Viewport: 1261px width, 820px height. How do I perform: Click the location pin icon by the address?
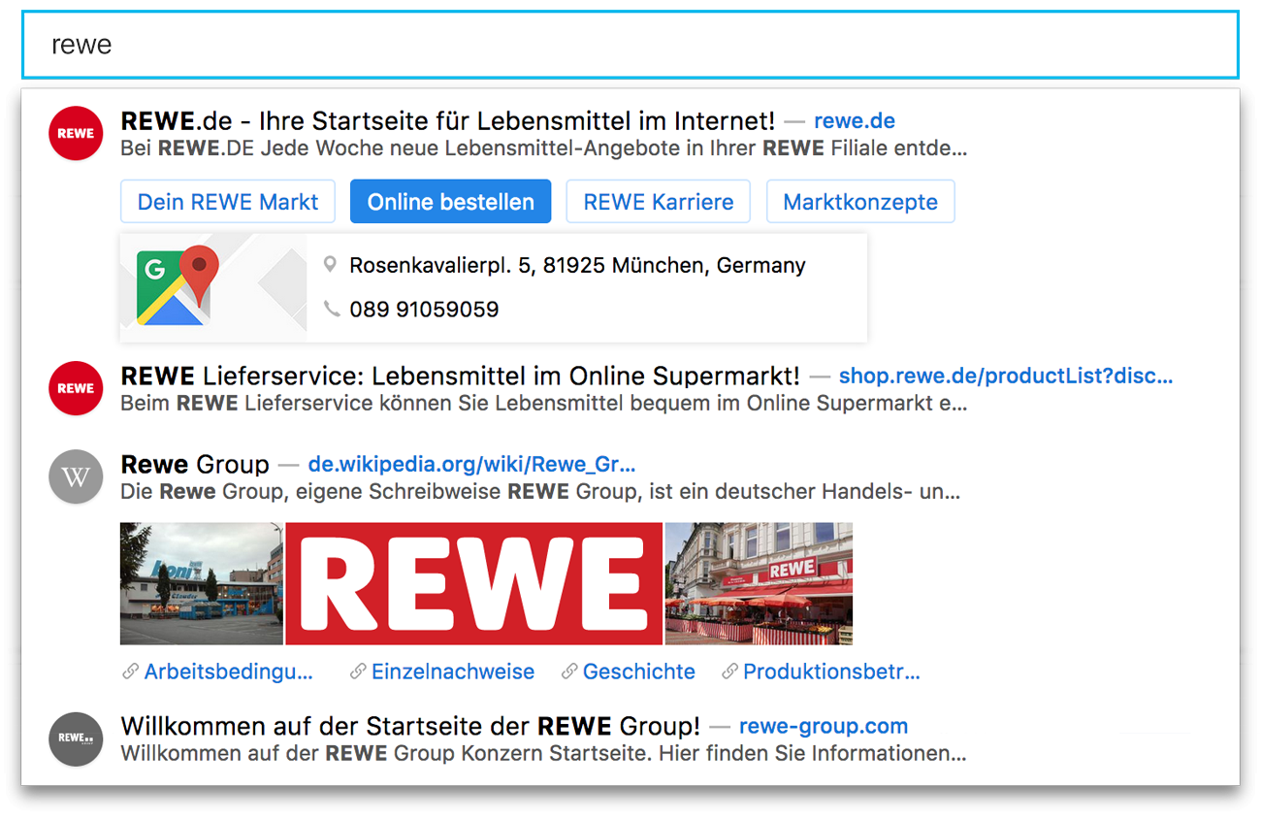(331, 264)
